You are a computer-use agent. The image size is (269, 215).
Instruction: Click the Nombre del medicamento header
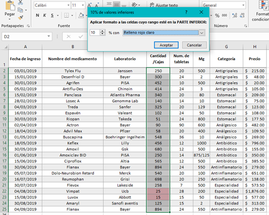point(73,59)
